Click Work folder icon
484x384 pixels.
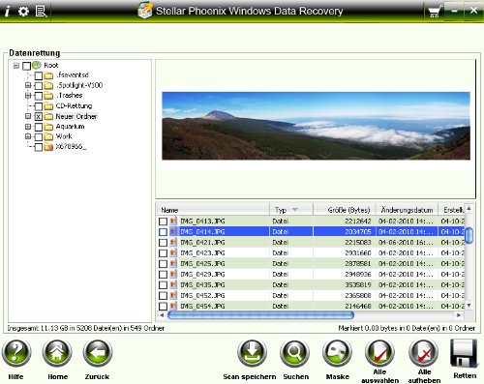pos(48,136)
